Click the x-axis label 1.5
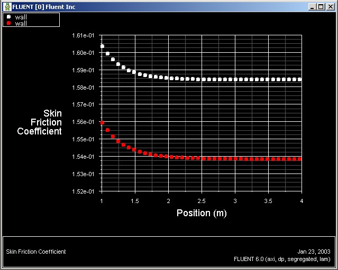 click(x=135, y=201)
